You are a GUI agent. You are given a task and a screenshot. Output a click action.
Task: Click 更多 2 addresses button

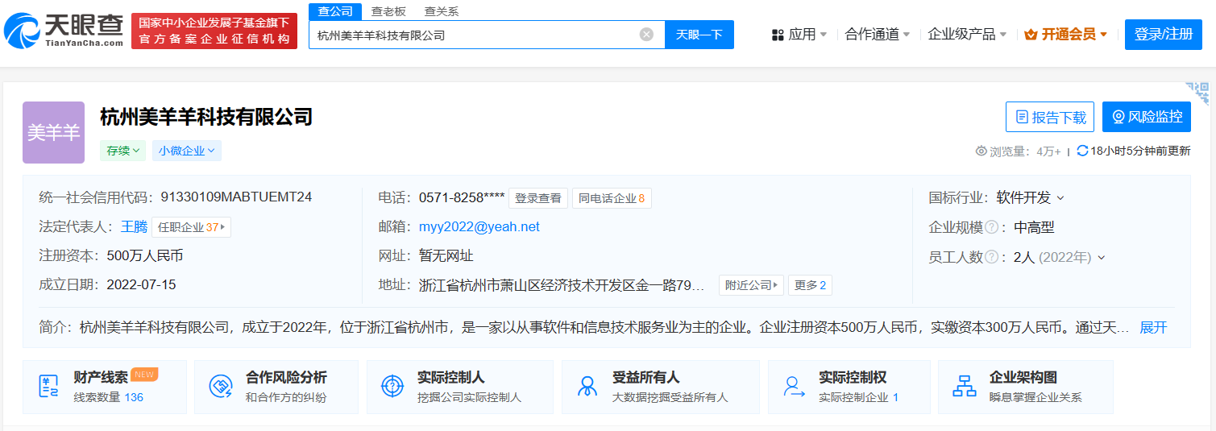[810, 285]
